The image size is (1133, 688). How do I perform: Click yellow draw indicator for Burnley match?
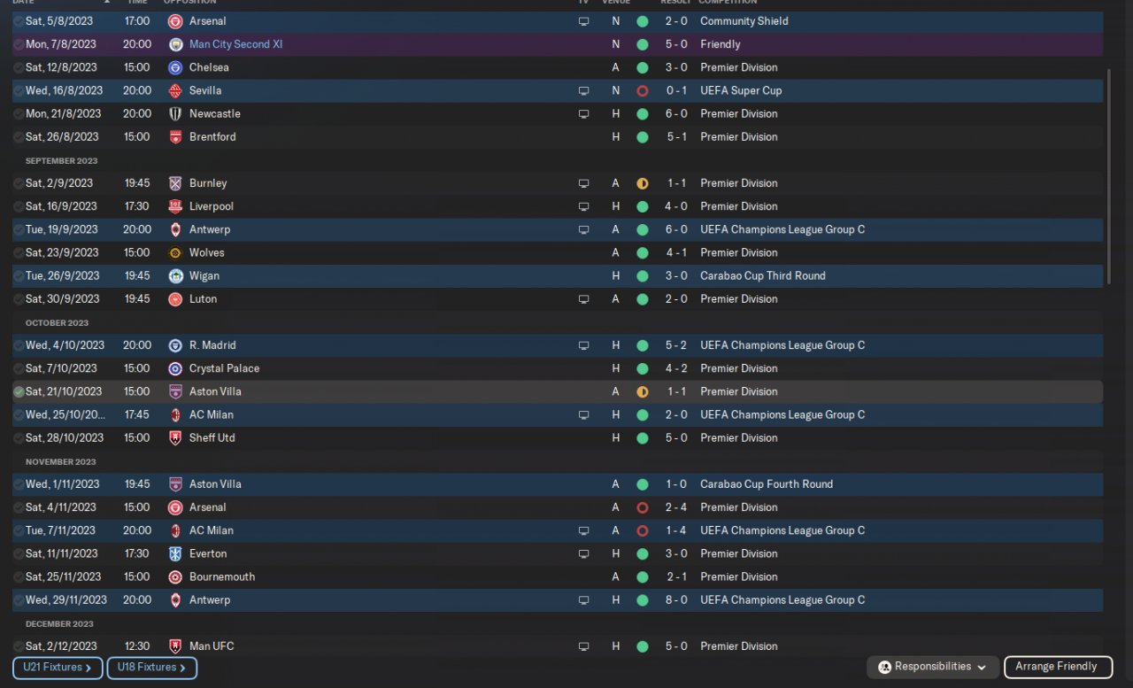coord(642,183)
